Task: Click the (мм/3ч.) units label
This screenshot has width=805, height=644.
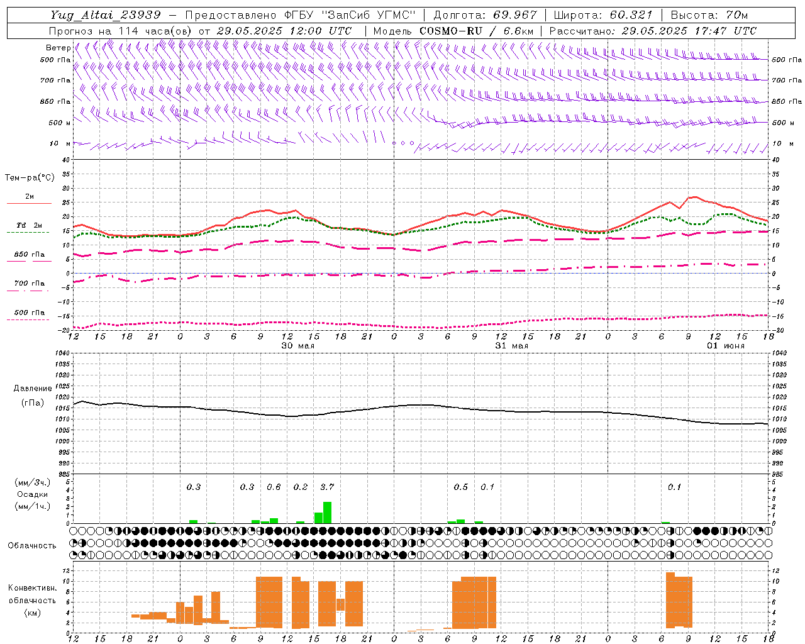Action: click(32, 482)
